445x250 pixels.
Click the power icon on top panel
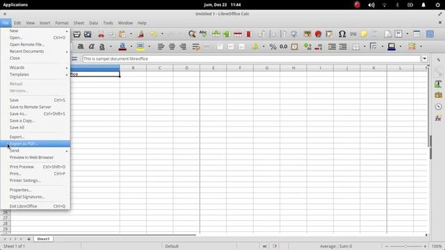[437, 5]
